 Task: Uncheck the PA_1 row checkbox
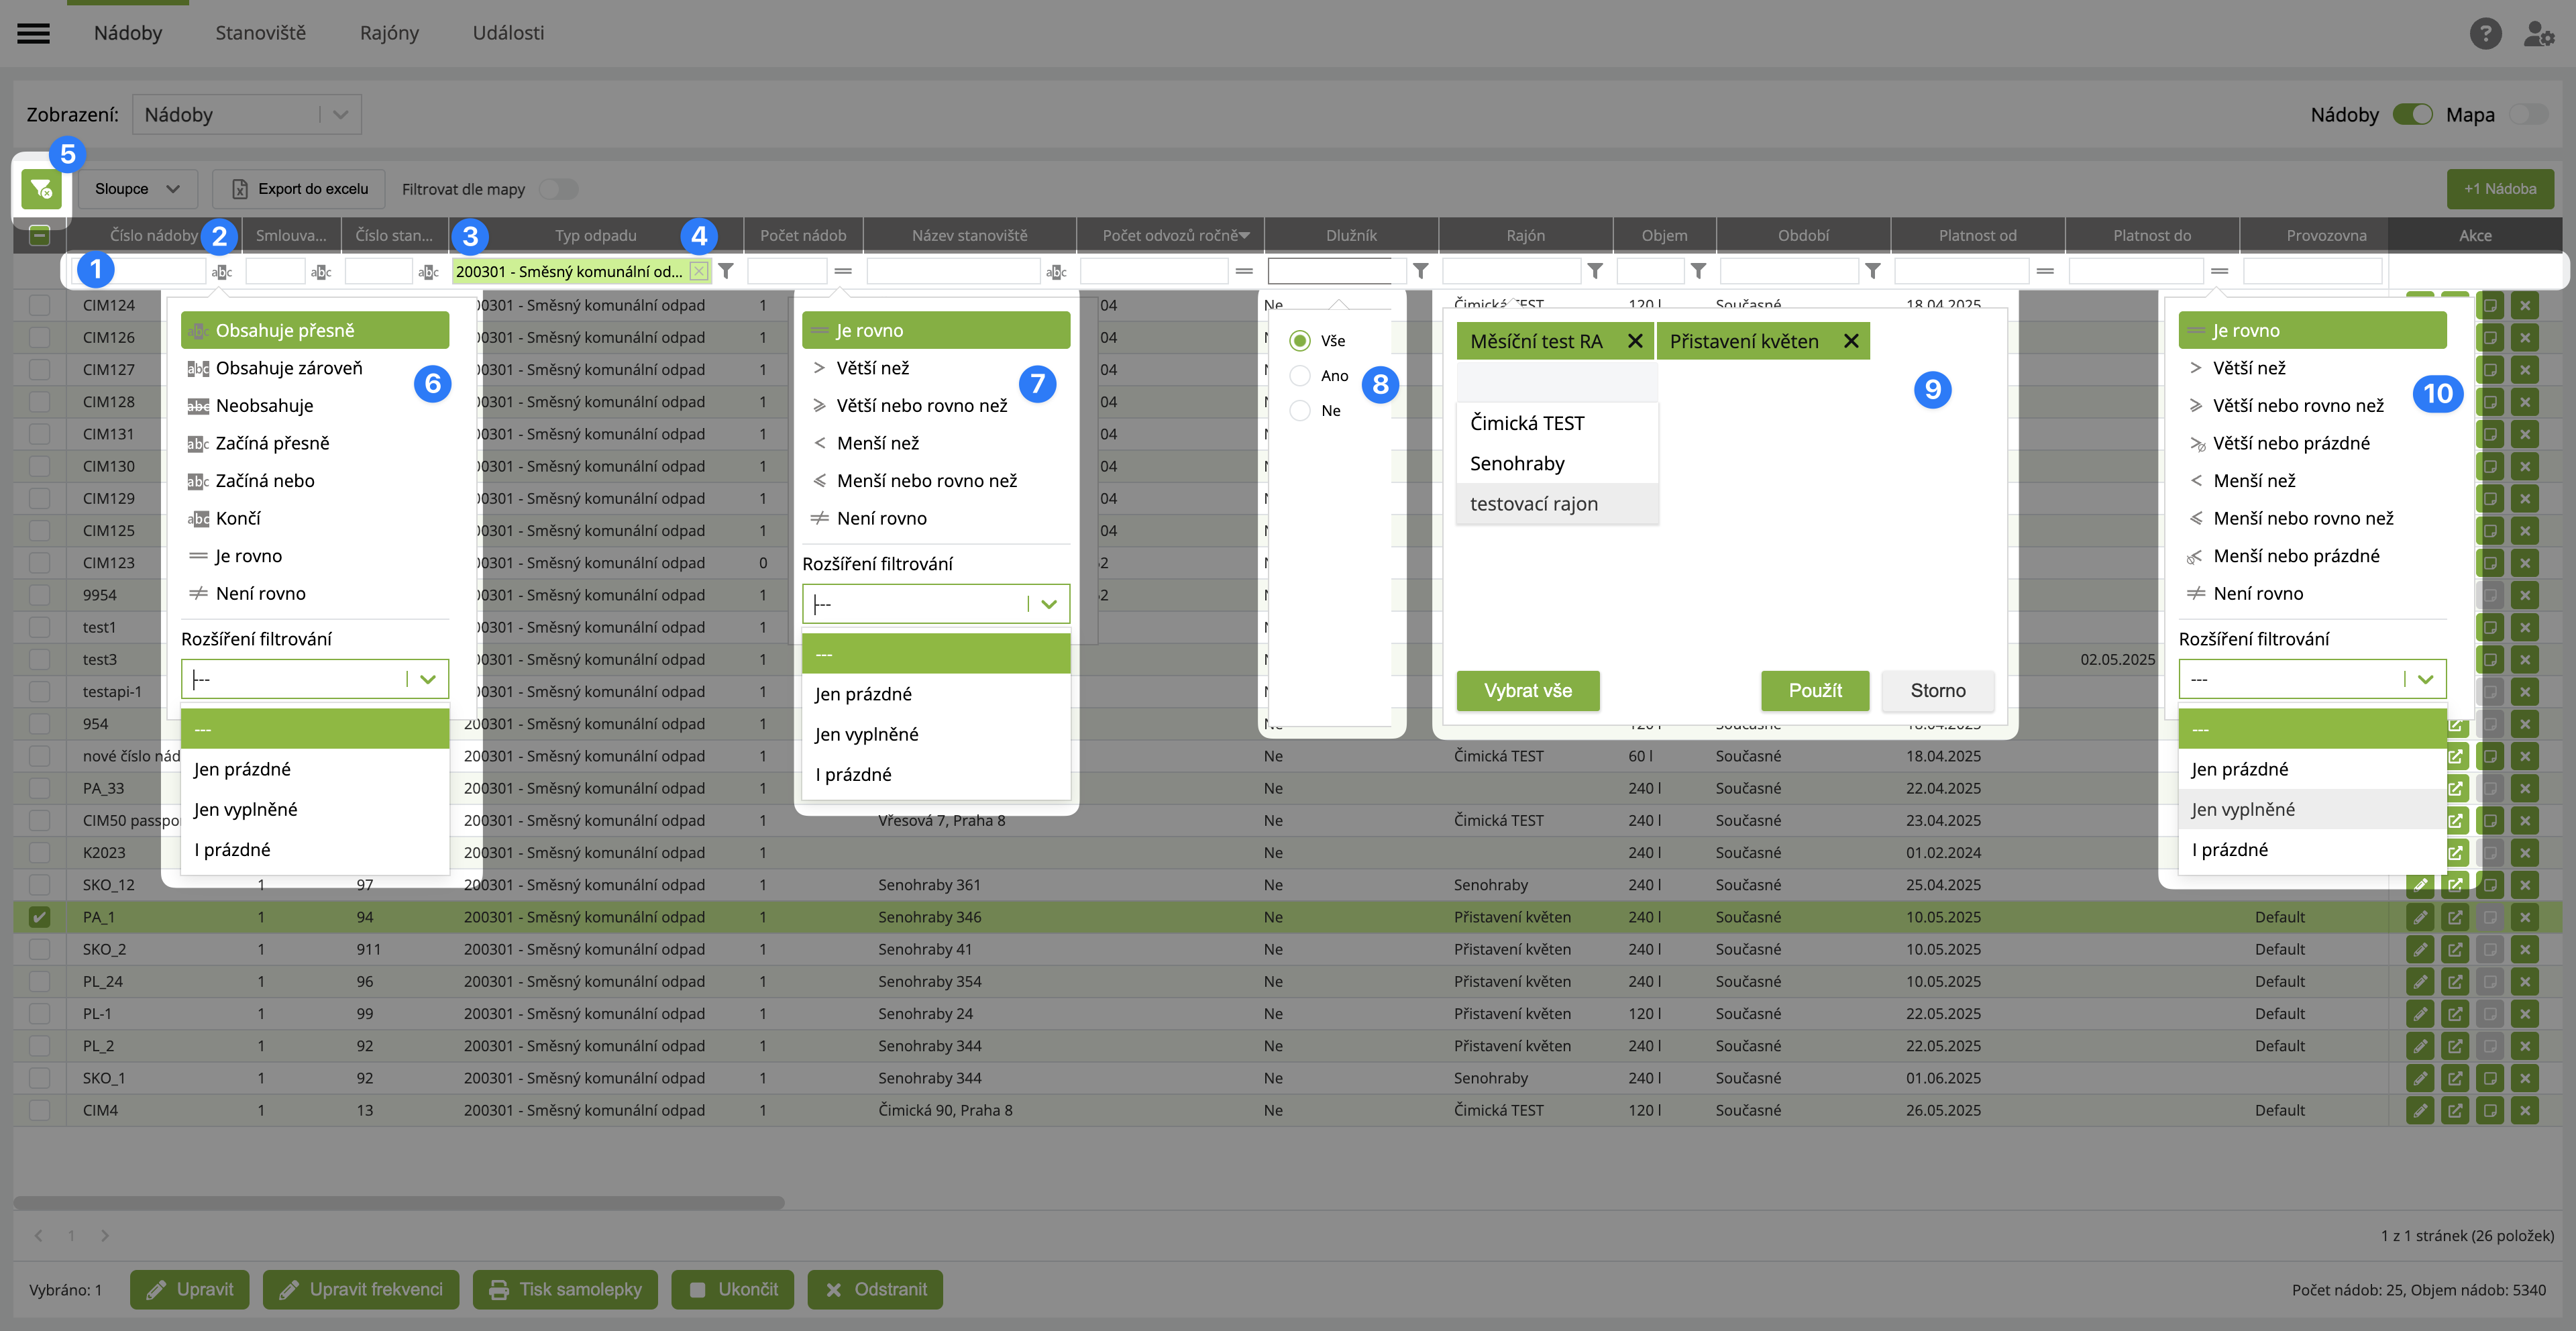pyautogui.click(x=39, y=917)
